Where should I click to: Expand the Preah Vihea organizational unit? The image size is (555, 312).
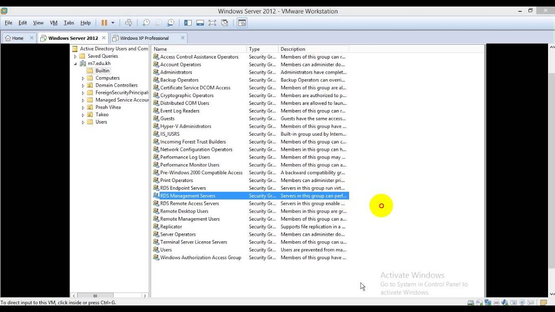pyautogui.click(x=83, y=107)
